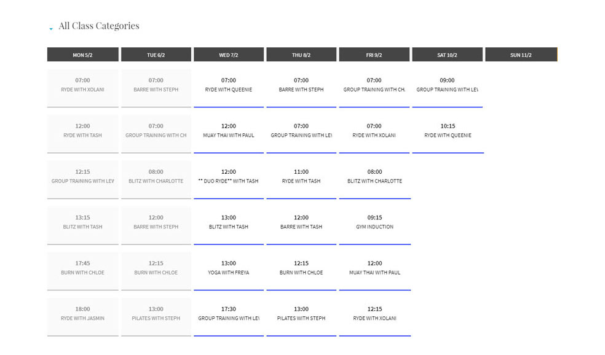Open Saturday 09:00 Group Training class

pyautogui.click(x=447, y=85)
